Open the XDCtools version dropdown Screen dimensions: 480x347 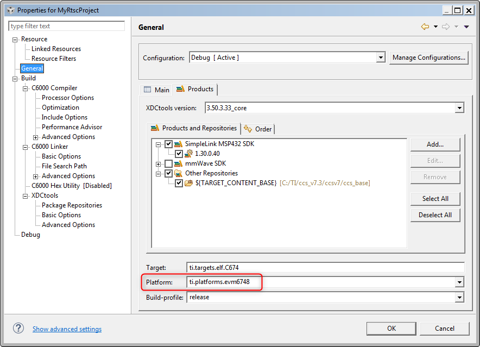tap(459, 108)
